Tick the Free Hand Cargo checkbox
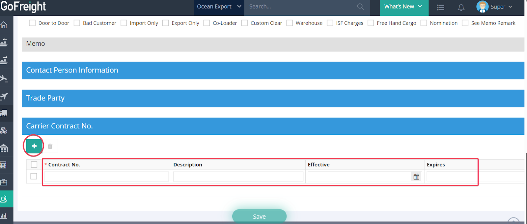The width and height of the screenshot is (527, 224). click(371, 23)
